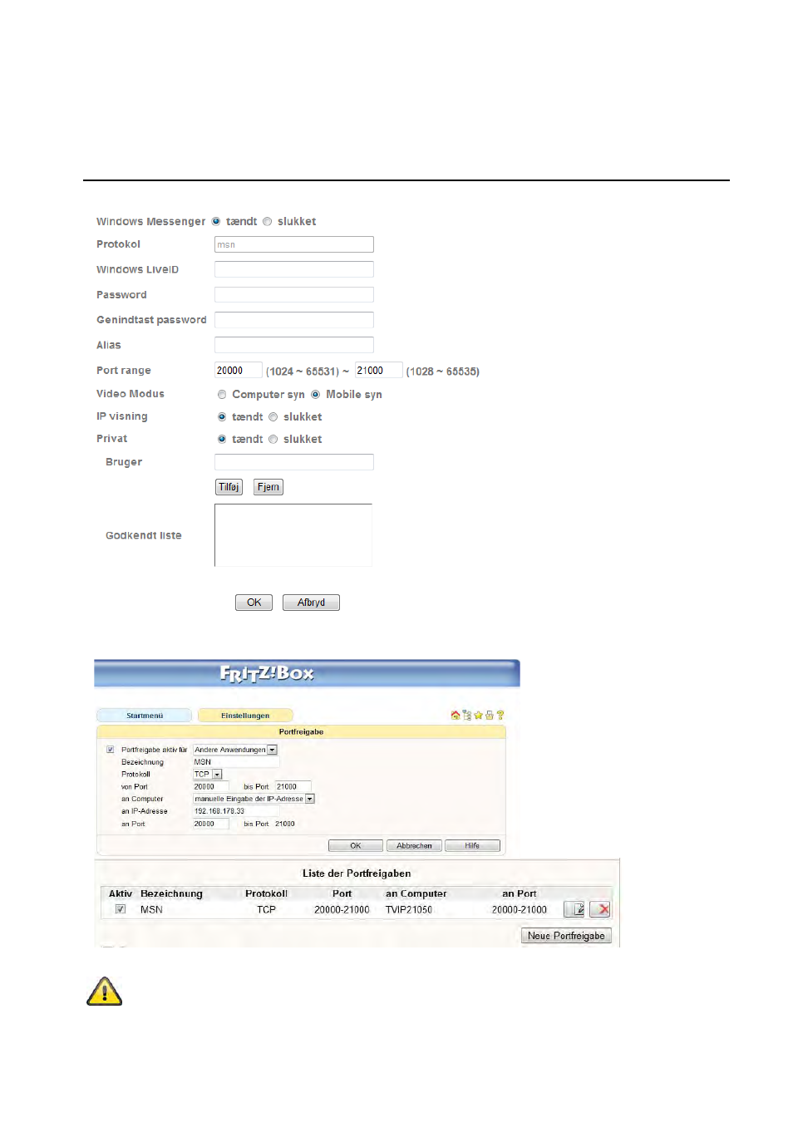
Task: Toggle the Portfreigabe aktiv für checkbox
Action: [x=111, y=750]
